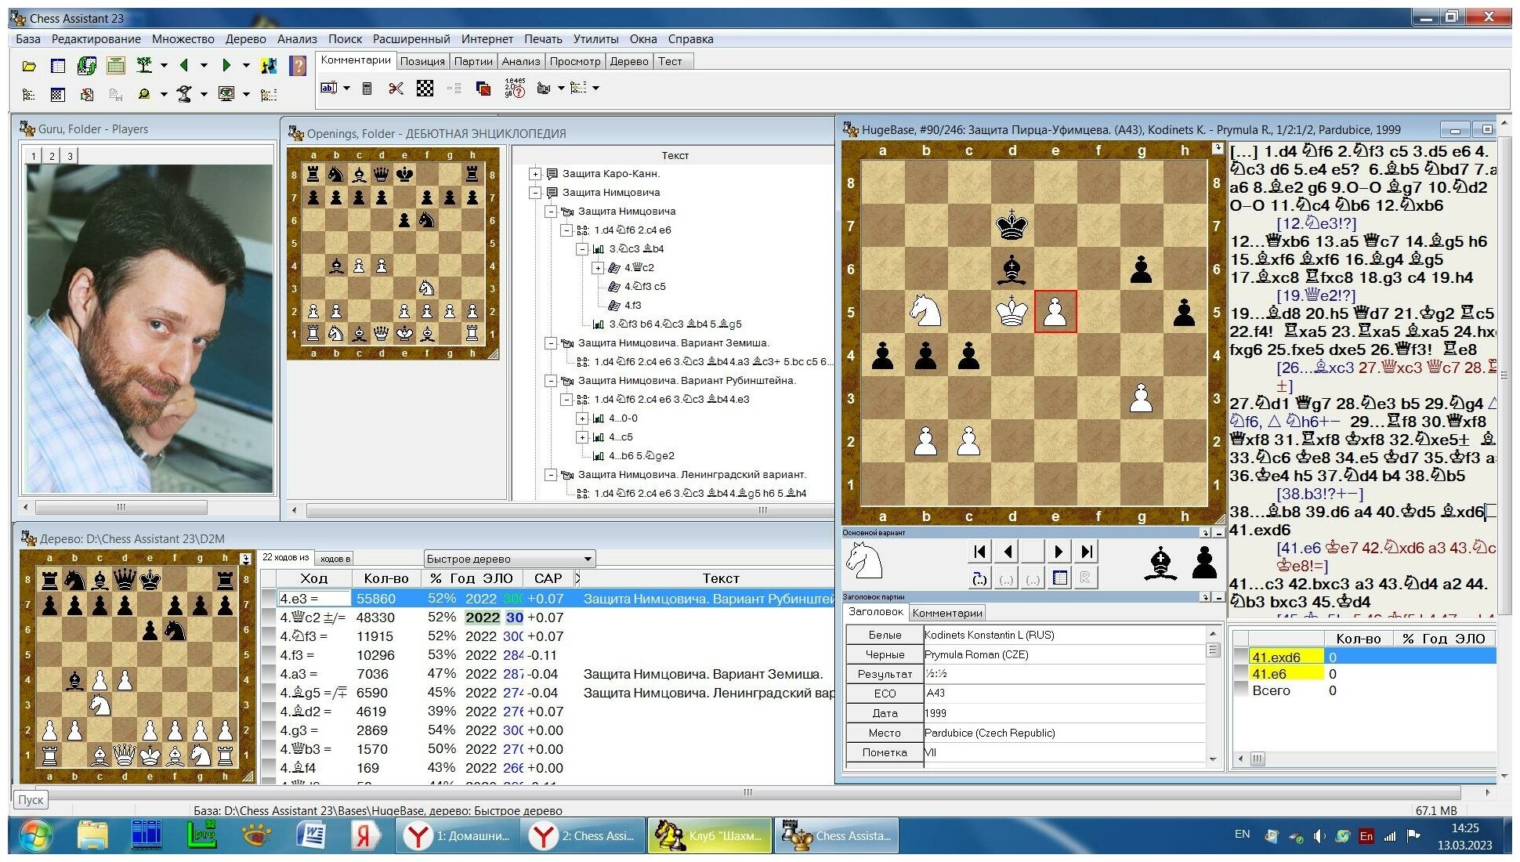Click the scissors cut icon
Image resolution: width=1520 pixels, height=862 pixels.
[396, 89]
